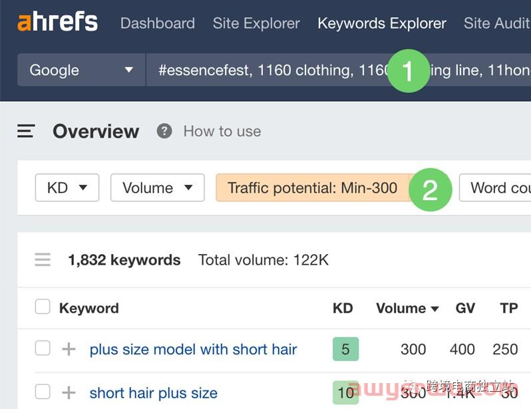Click the keywords input field with #essencefest
Screen dimensions: 531x409
click(338, 70)
